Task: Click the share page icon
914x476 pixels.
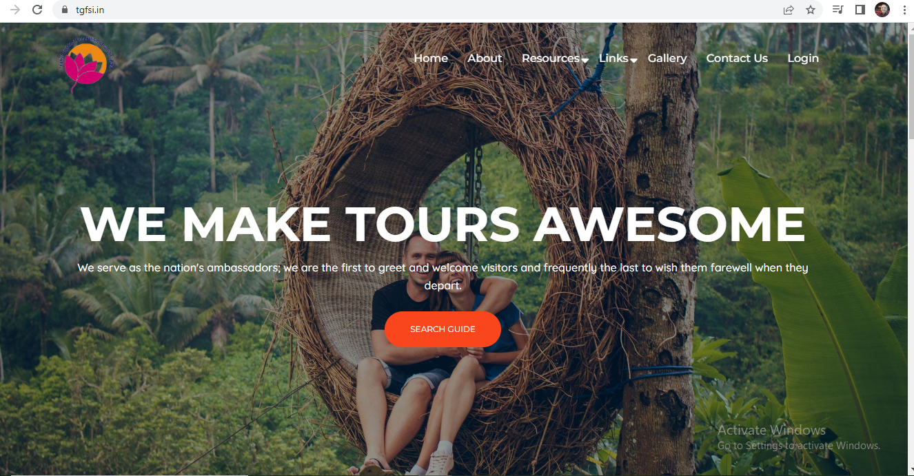Action: pos(789,10)
